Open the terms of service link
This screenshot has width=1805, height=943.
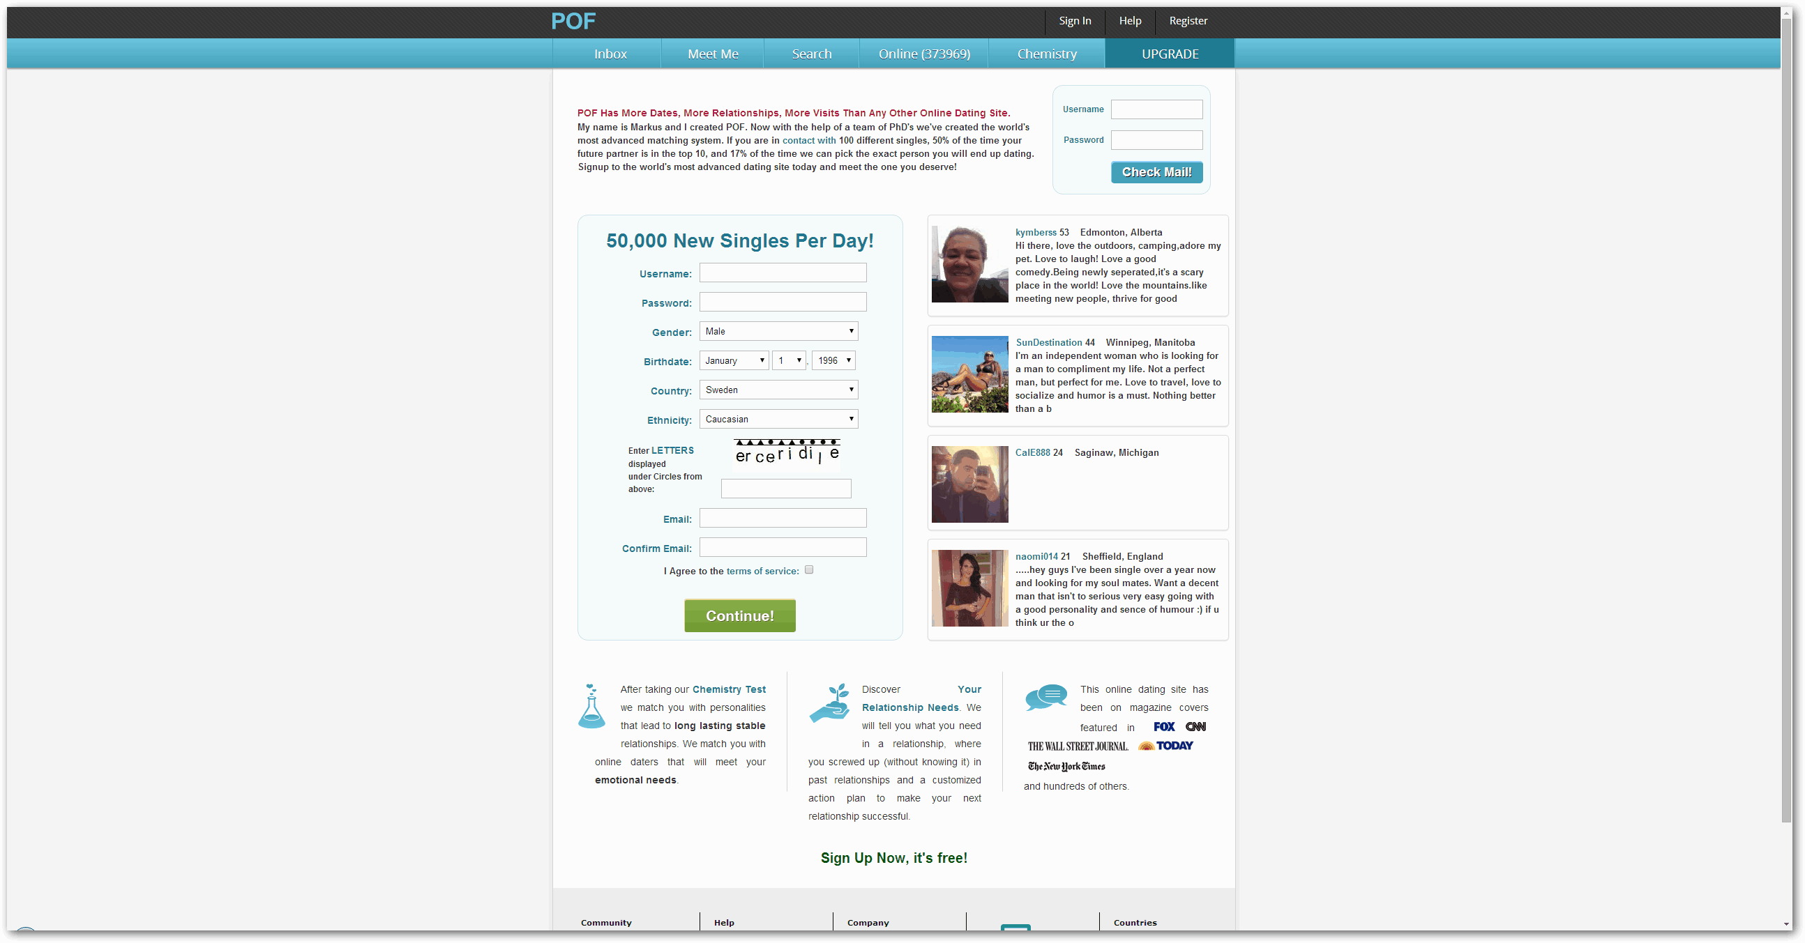[762, 572]
